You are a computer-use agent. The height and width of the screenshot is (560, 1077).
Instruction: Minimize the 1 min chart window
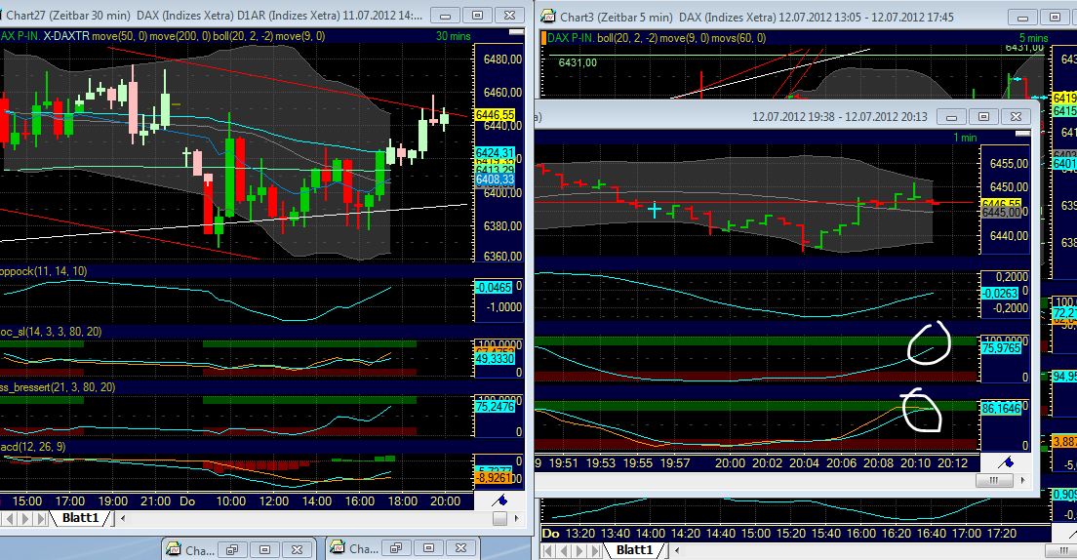(951, 117)
